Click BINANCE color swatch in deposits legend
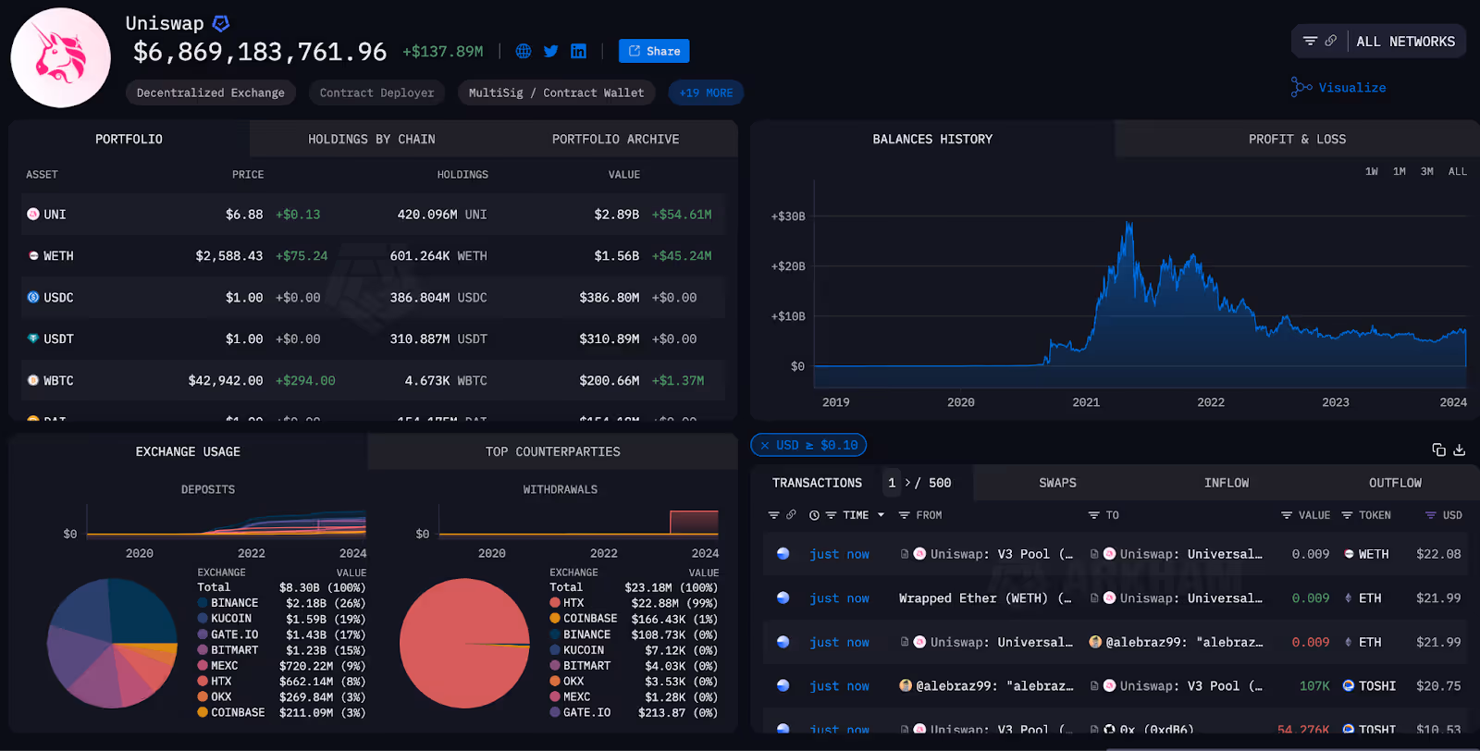1480x751 pixels. [x=203, y=603]
